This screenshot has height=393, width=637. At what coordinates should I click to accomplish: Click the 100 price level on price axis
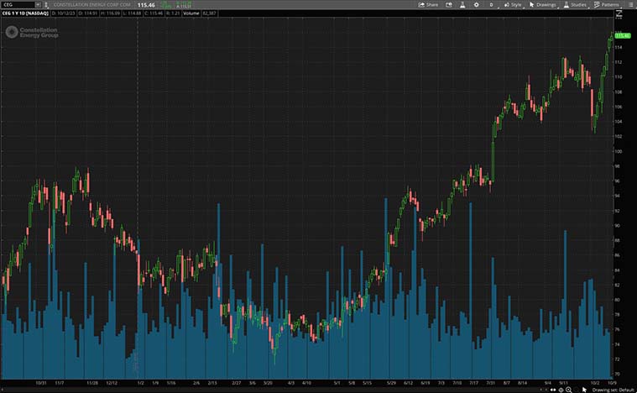coord(618,151)
